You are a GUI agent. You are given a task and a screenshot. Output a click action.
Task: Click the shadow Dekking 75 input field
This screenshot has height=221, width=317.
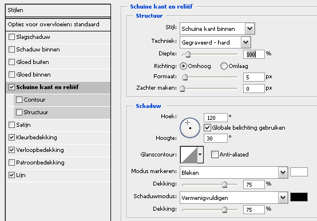[254, 210]
